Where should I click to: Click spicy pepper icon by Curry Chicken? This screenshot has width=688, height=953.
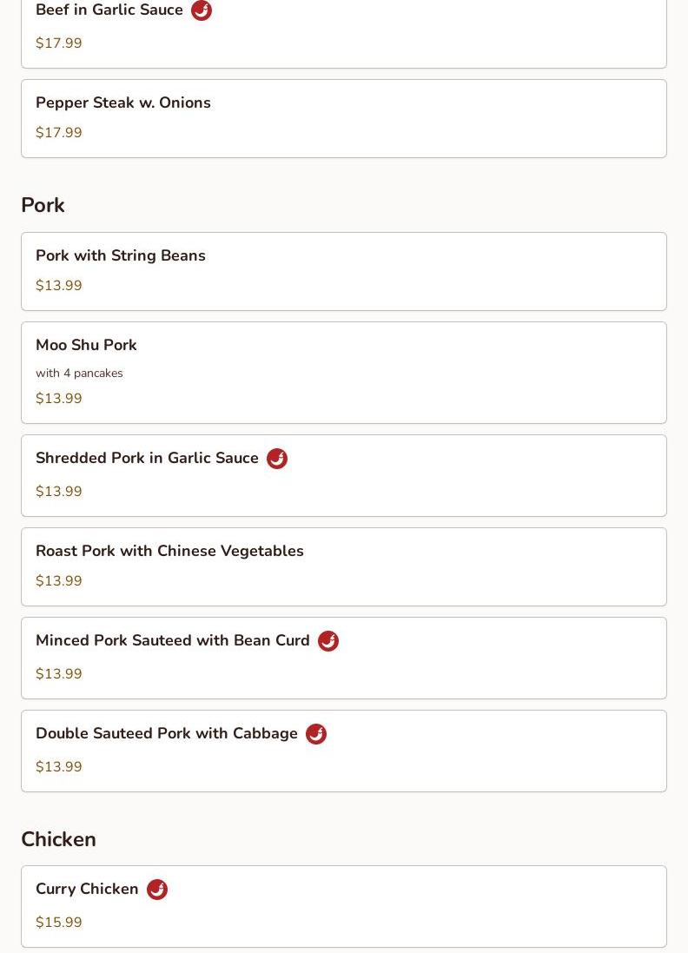(157, 890)
